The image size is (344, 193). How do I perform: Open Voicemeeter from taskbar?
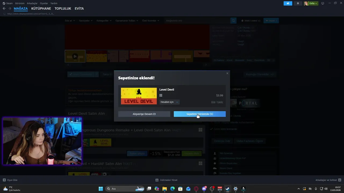(220, 189)
